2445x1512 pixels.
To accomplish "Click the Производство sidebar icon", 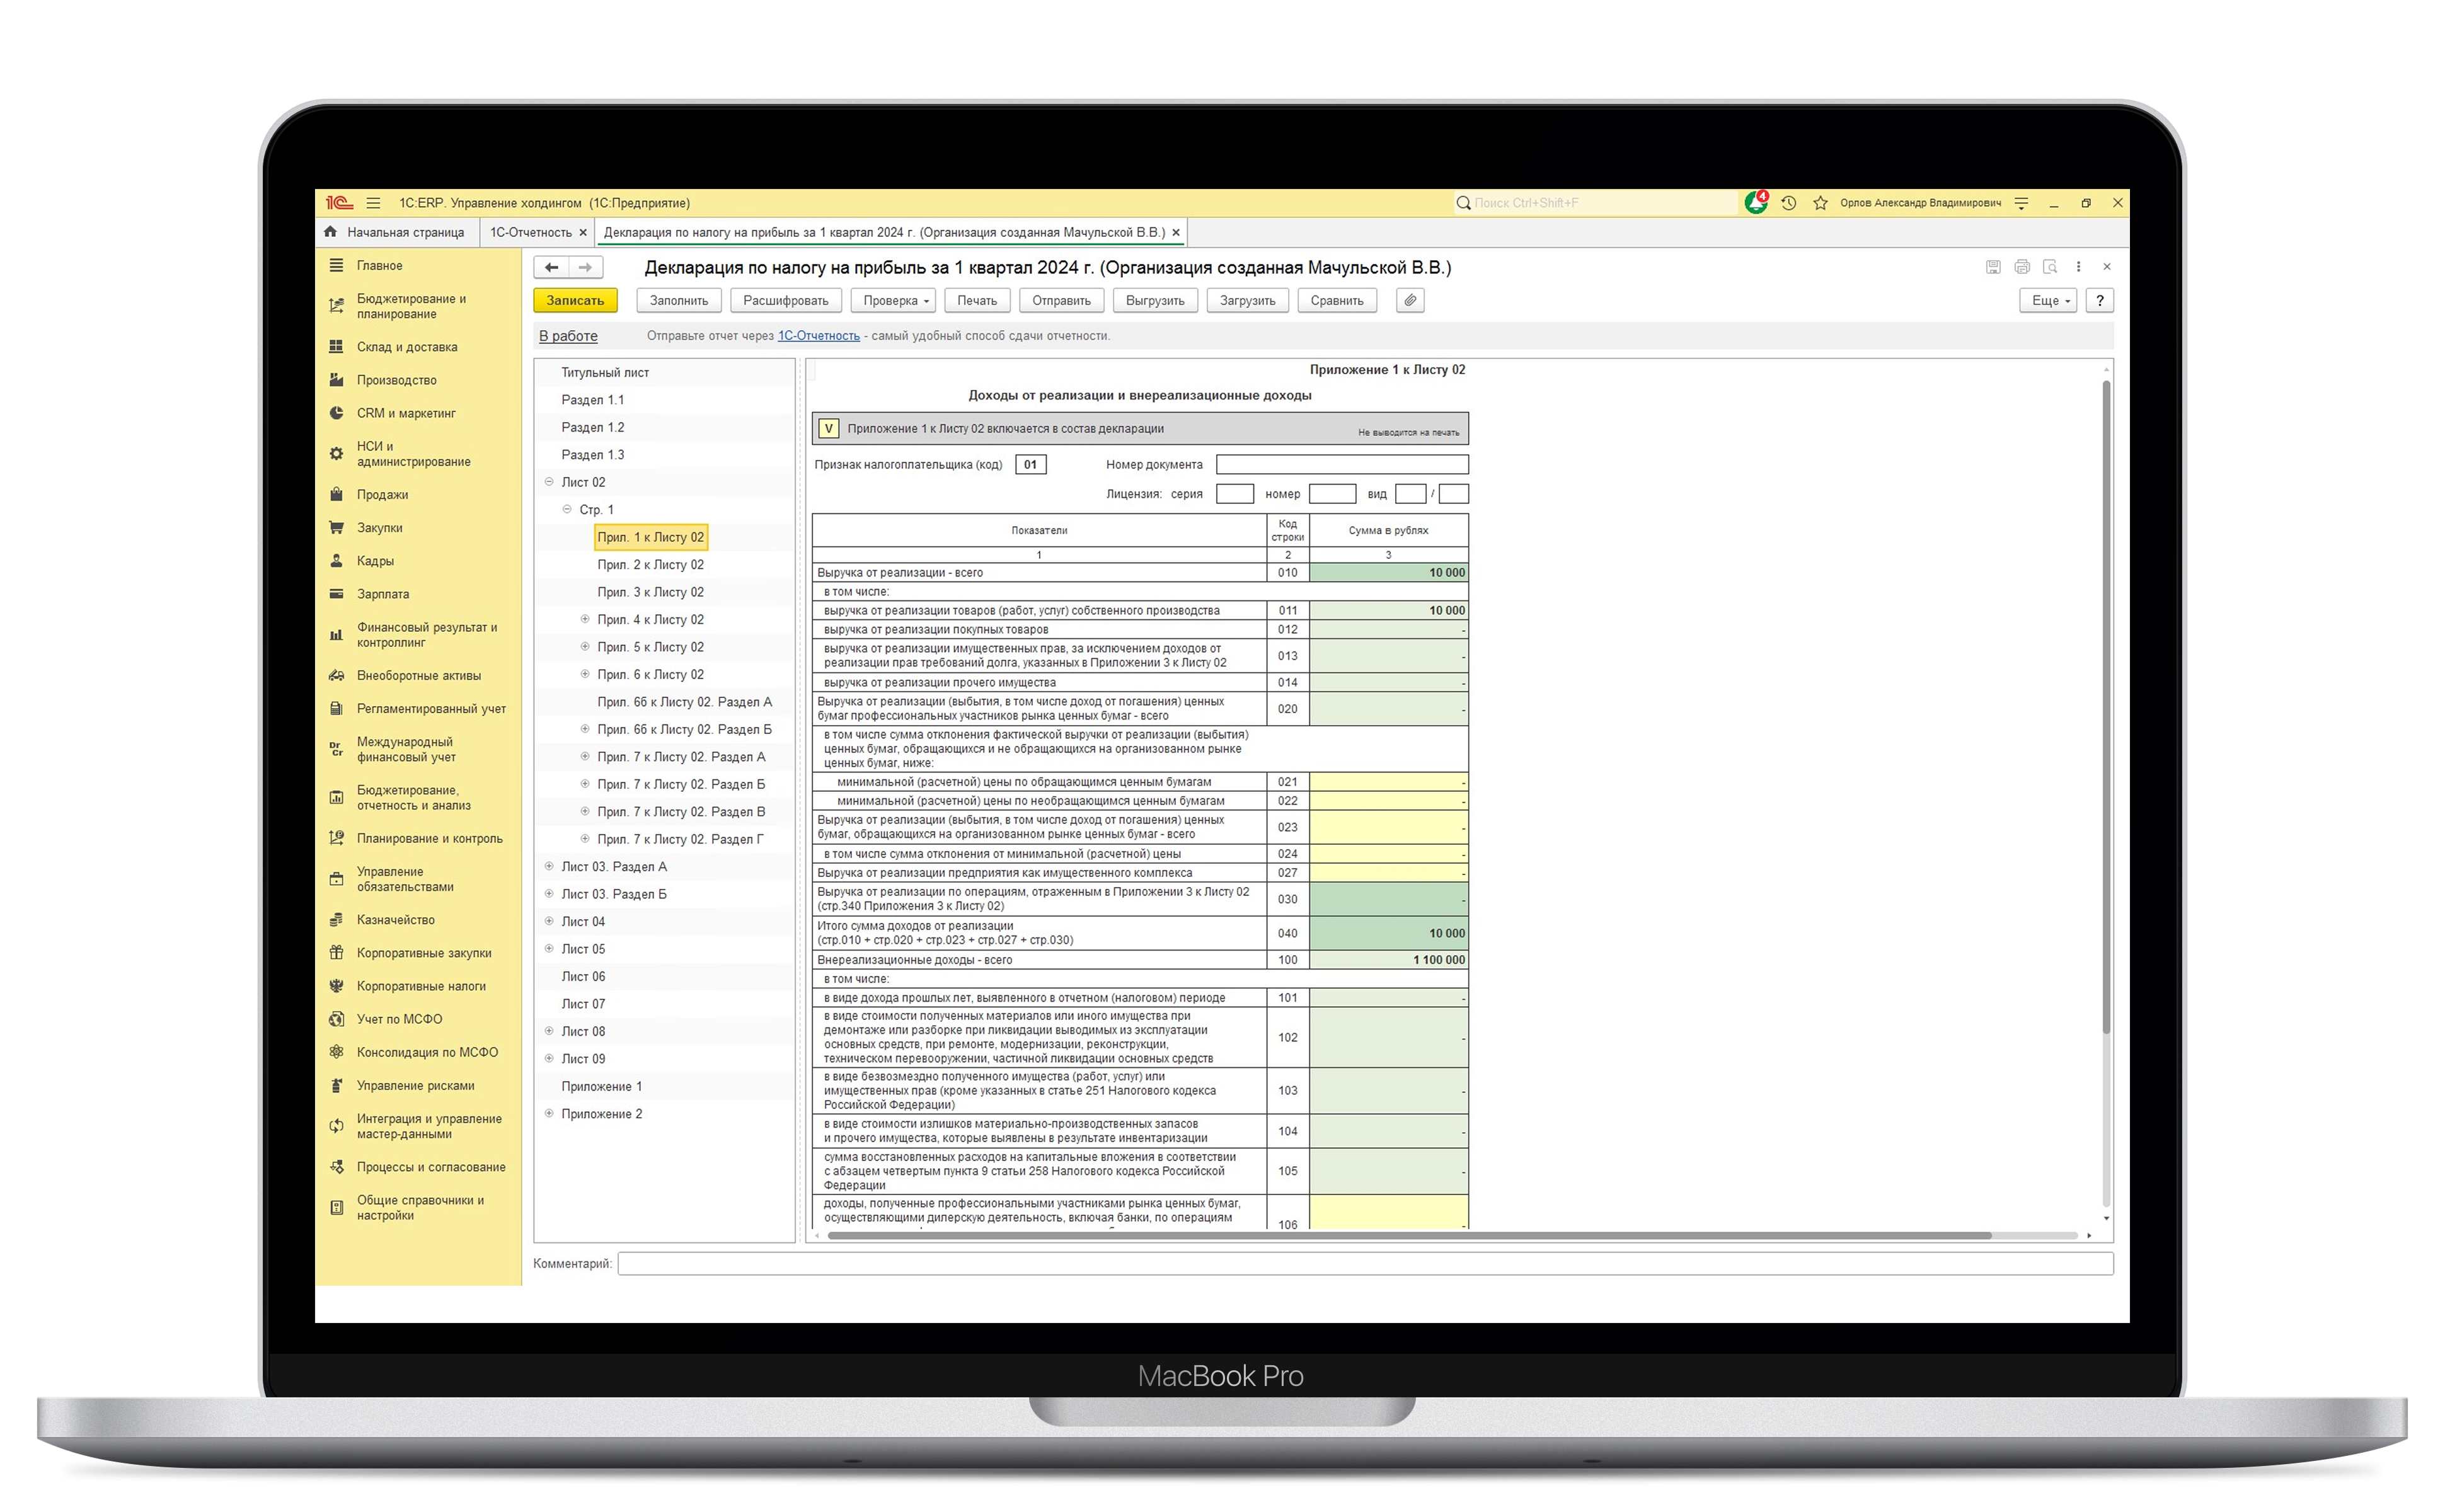I will 336,380.
